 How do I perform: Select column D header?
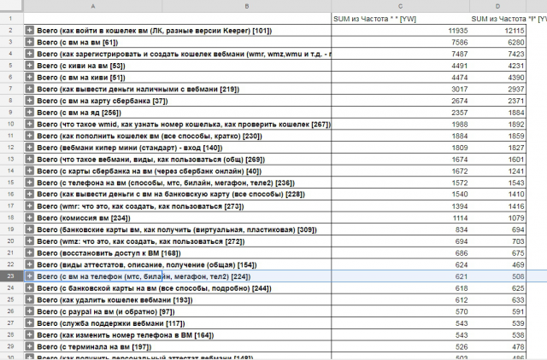497,6
